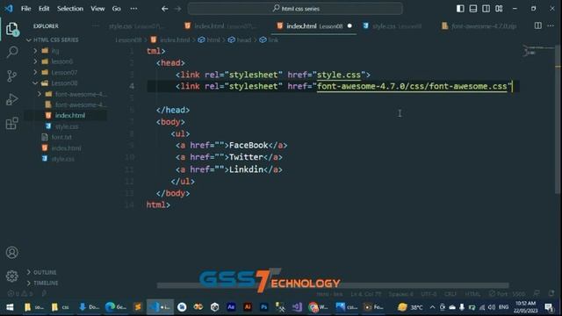Open the View menu
The image size is (562, 316).
pyautogui.click(x=97, y=9)
